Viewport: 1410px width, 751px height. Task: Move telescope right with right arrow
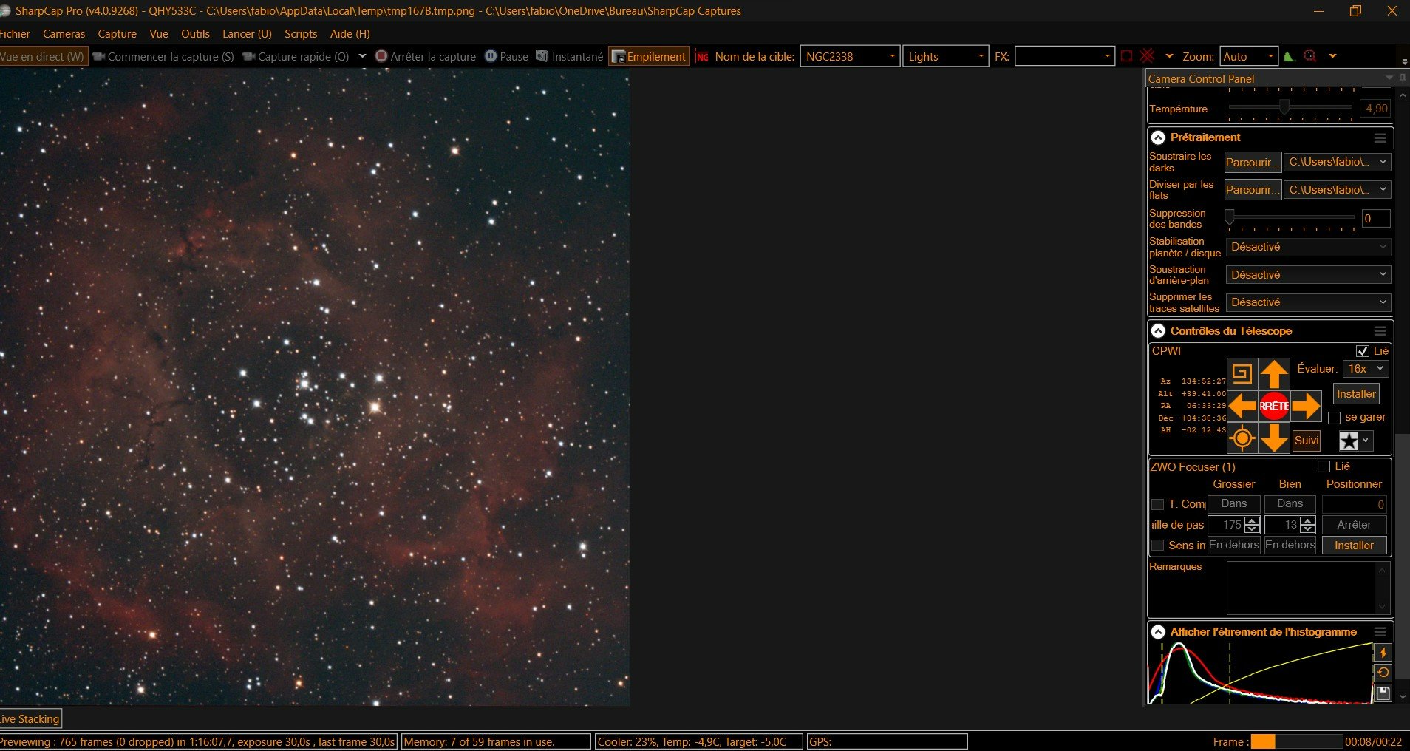[x=1306, y=406]
